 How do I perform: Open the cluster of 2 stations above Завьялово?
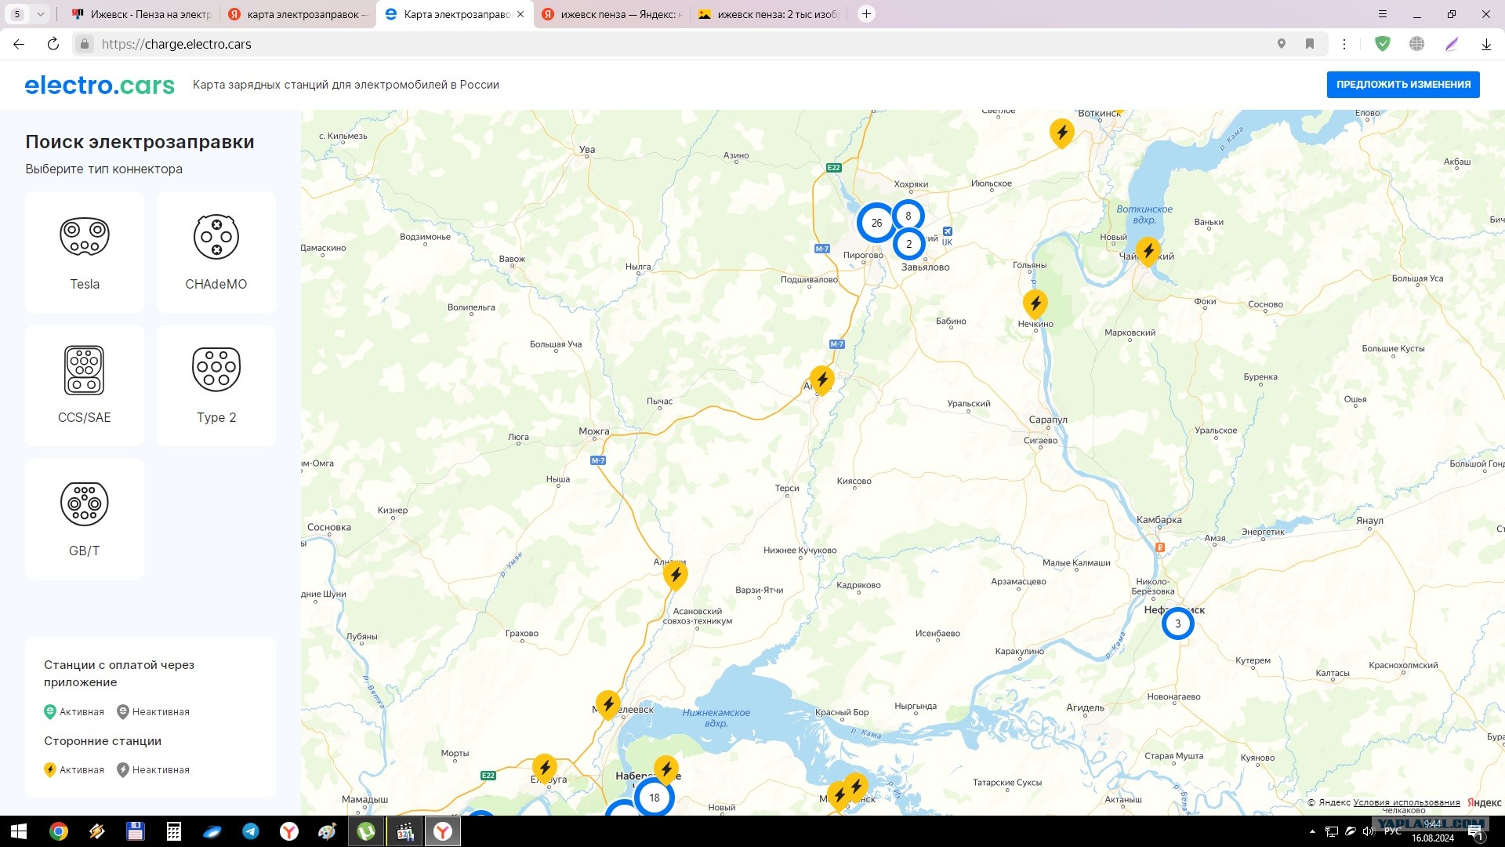point(909,244)
